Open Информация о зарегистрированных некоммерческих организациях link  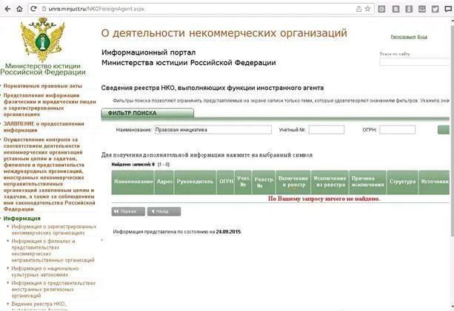[x=53, y=230]
